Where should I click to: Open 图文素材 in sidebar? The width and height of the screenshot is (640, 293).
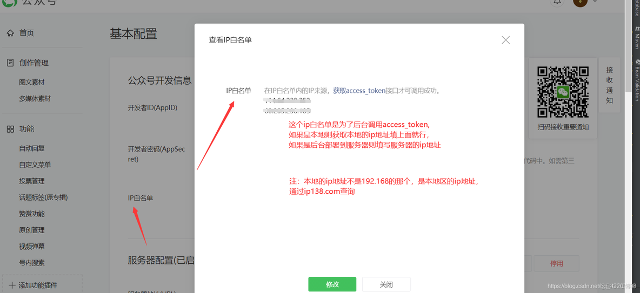point(31,83)
